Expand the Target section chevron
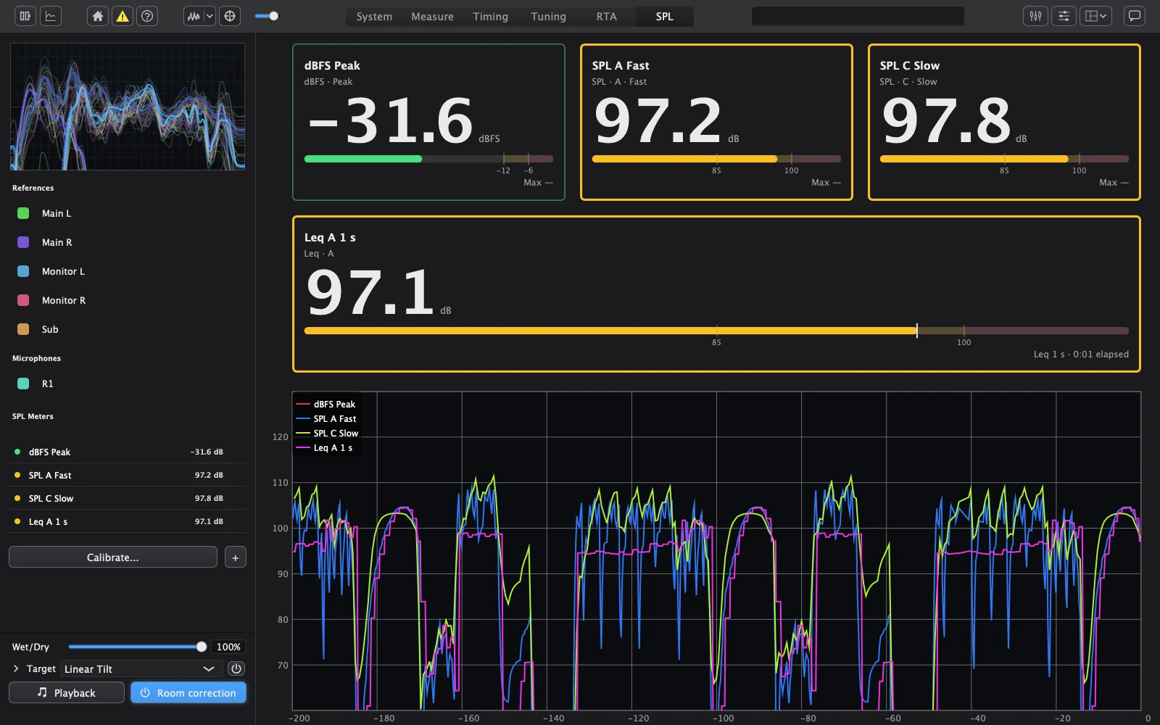1160x725 pixels. (x=16, y=668)
